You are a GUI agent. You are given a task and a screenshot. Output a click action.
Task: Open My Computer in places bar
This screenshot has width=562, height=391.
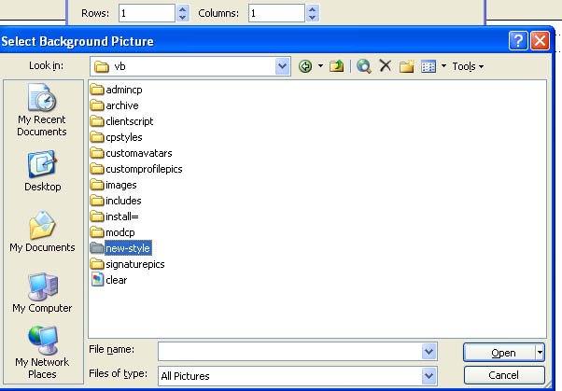(42, 293)
